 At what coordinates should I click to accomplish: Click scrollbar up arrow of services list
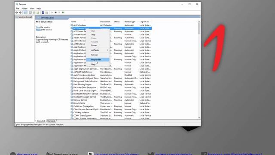click(x=199, y=21)
